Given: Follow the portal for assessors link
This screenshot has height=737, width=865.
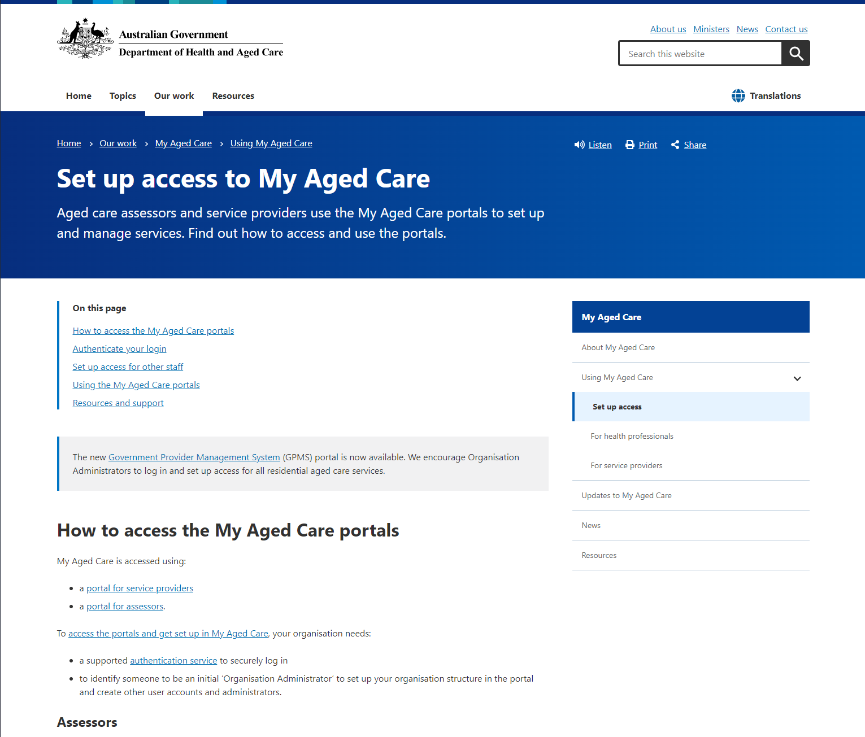Looking at the screenshot, I should click(125, 607).
